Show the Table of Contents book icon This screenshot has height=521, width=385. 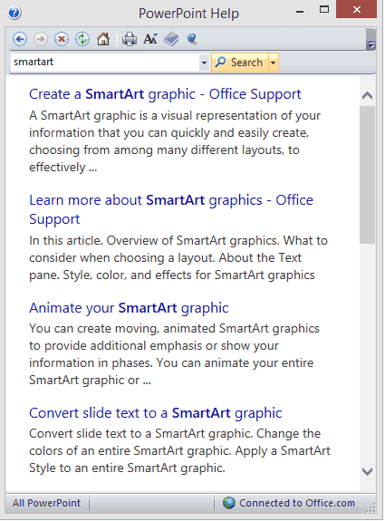171,39
